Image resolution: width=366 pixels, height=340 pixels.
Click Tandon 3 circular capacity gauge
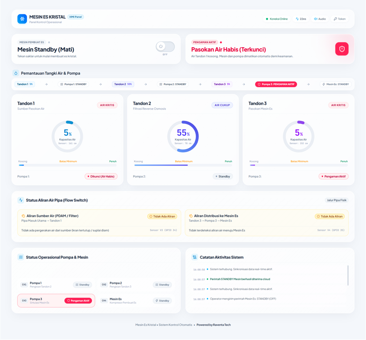pyautogui.click(x=299, y=136)
